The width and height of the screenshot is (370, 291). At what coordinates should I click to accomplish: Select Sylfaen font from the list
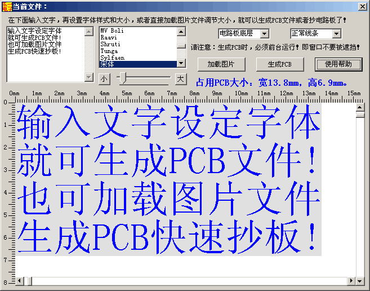112,58
